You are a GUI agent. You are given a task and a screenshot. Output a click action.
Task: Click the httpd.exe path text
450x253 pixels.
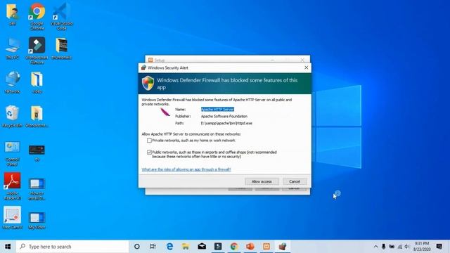tap(226, 123)
